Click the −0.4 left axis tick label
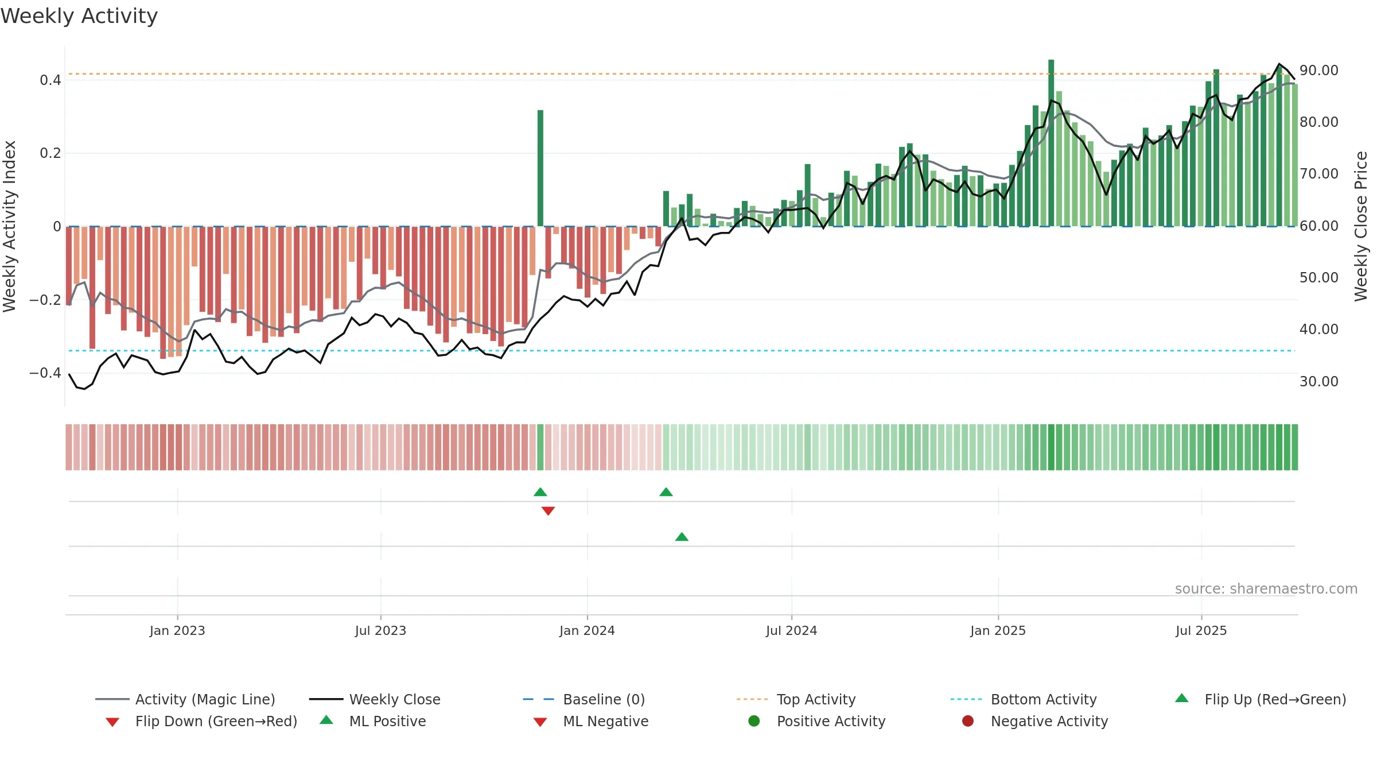Image resolution: width=1377 pixels, height=775 pixels. point(45,373)
